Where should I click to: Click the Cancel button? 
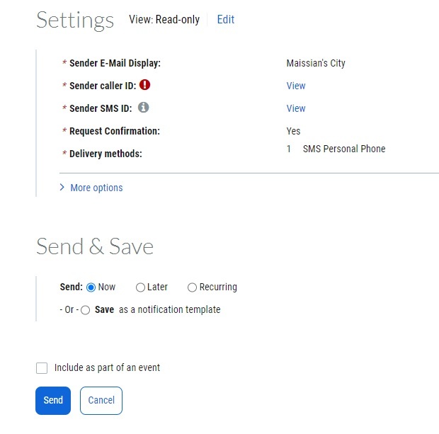tap(101, 400)
